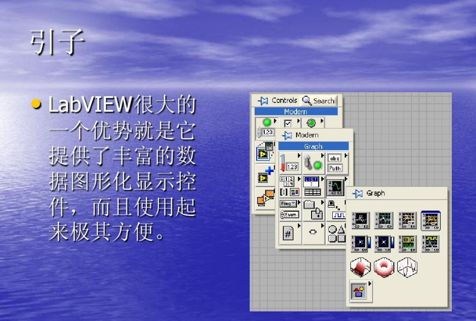Expand the arrow on the Variant connector tile

pyautogui.click(x=323, y=225)
